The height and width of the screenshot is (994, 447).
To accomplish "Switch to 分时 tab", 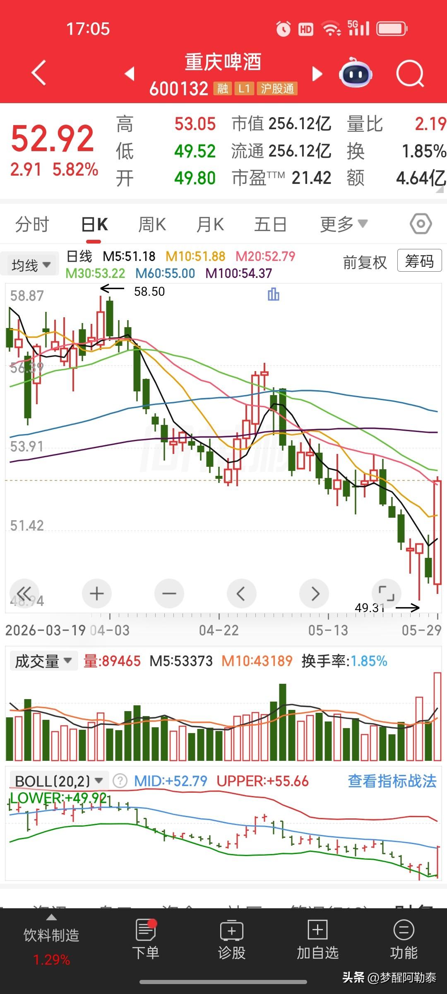I will coord(32,224).
